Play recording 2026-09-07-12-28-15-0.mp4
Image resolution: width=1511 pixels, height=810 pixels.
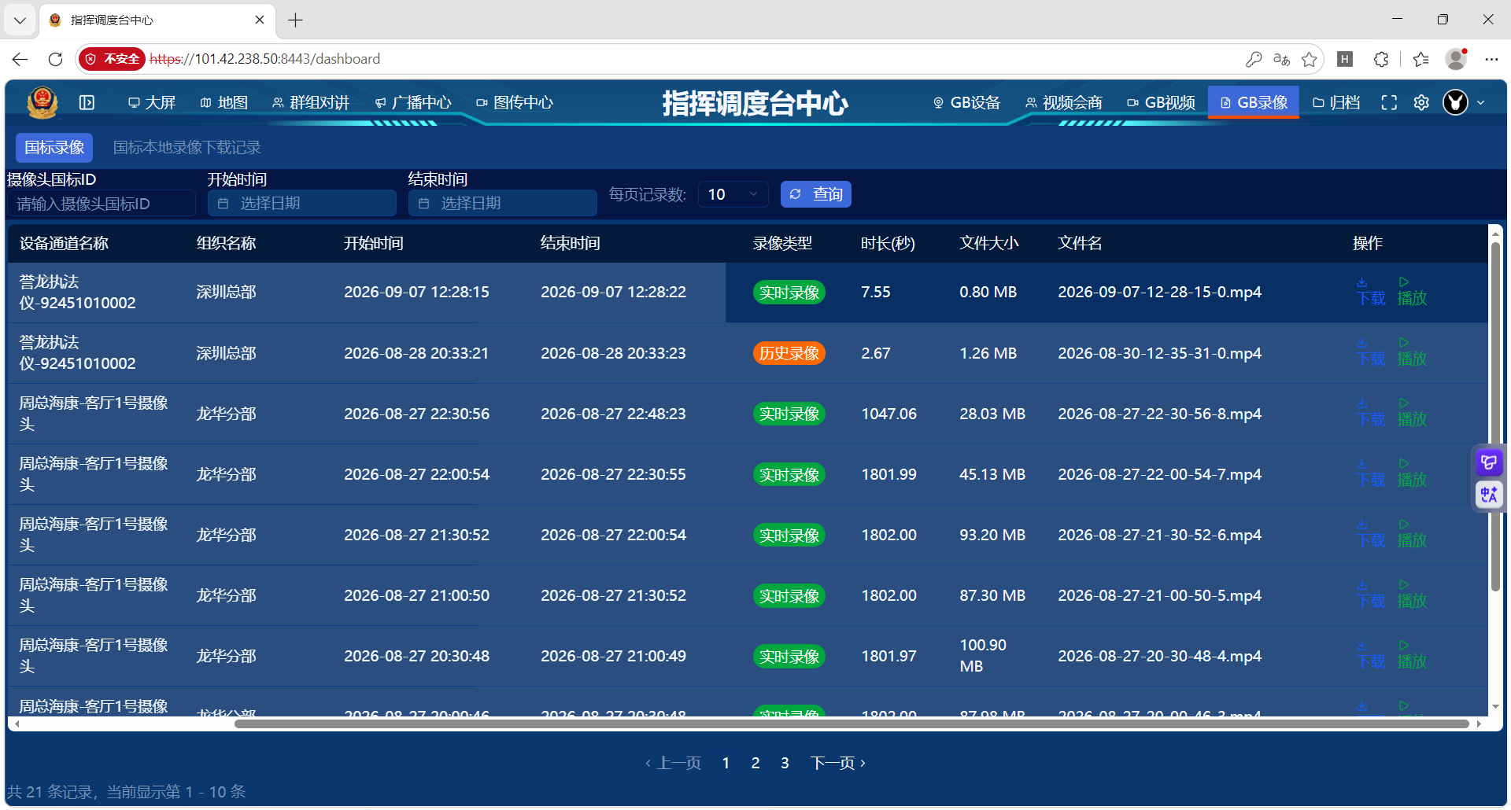pos(1412,292)
